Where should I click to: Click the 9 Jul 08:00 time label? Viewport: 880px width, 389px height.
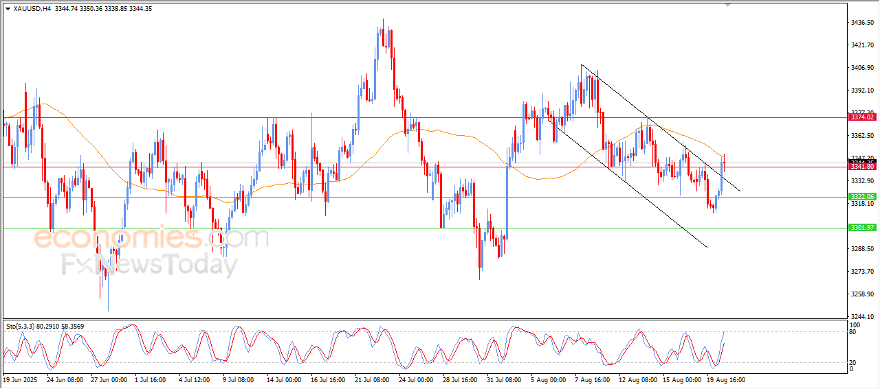point(239,379)
